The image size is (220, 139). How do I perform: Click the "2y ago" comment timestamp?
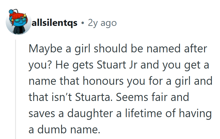pos(102,23)
